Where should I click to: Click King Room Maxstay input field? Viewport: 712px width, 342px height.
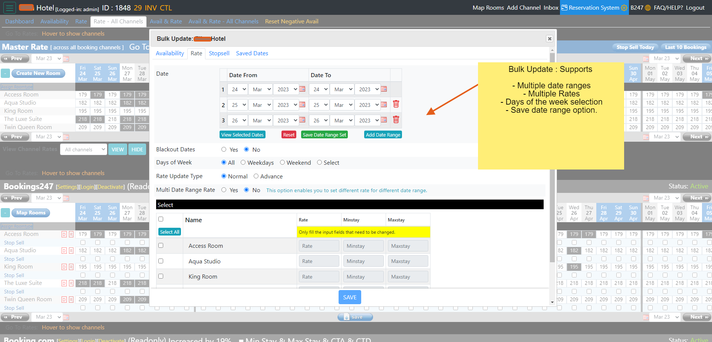(x=408, y=277)
